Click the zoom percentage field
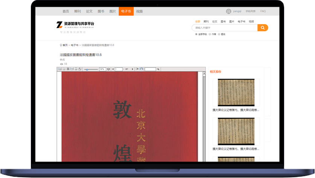The width and height of the screenshot is (315, 178). click(103, 69)
